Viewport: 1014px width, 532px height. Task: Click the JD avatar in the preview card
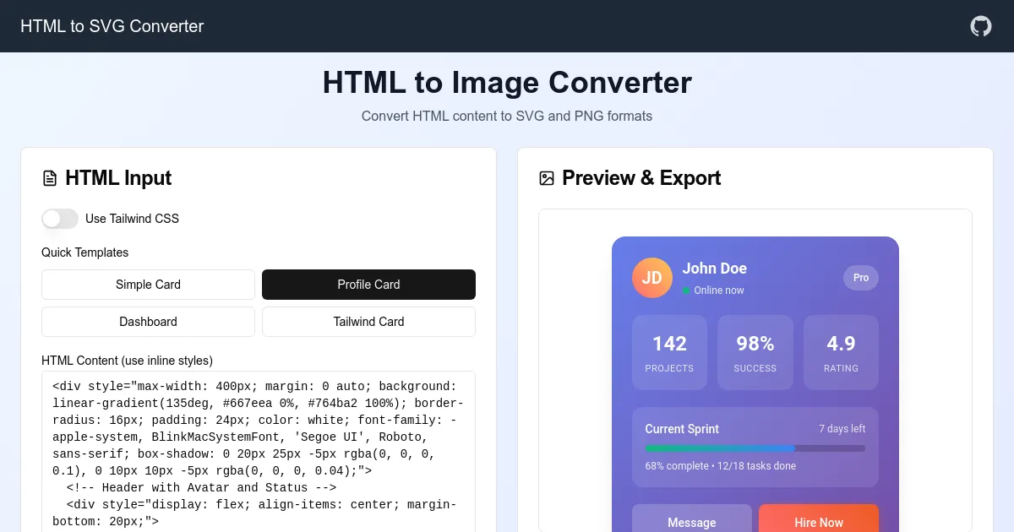(x=652, y=277)
